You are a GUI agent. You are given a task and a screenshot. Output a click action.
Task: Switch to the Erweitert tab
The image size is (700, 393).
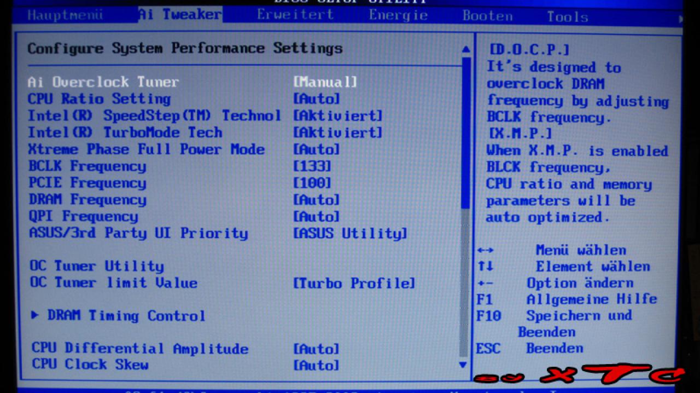point(295,14)
